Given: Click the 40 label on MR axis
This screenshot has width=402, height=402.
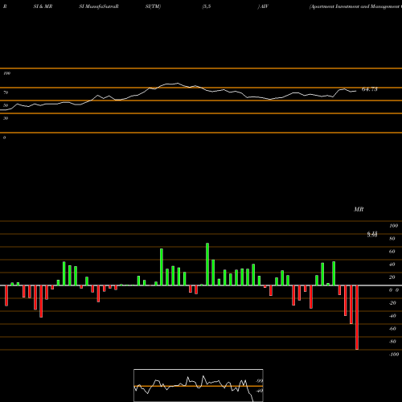Looking at the screenshot, I should (x=392, y=265).
